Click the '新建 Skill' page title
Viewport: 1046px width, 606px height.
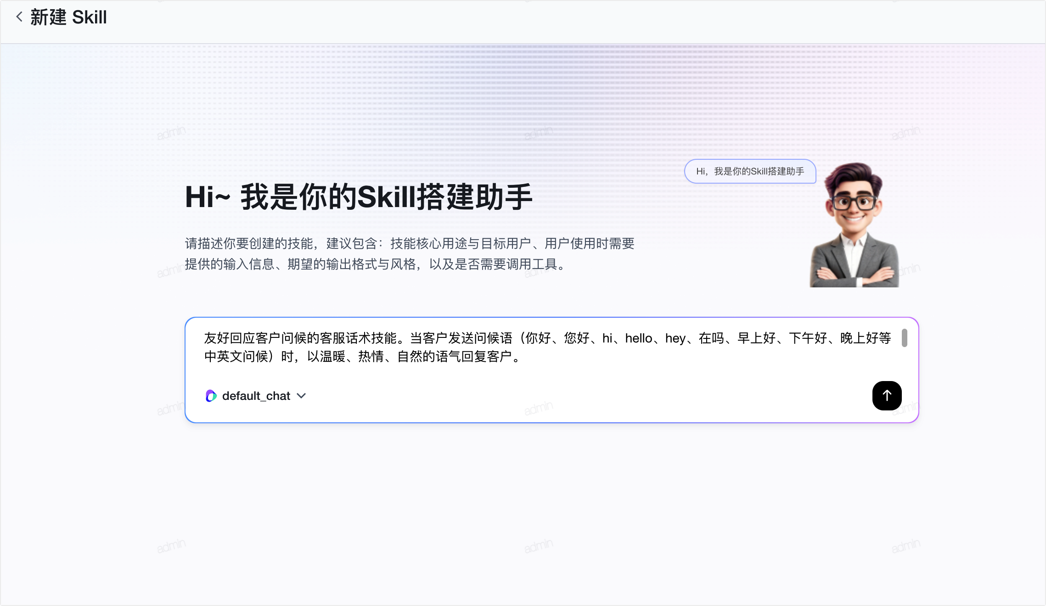tap(68, 17)
